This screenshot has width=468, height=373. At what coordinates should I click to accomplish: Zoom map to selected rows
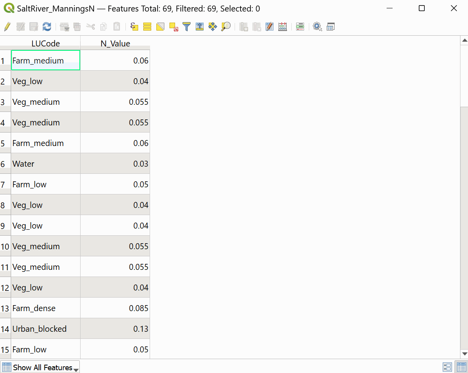tap(226, 27)
